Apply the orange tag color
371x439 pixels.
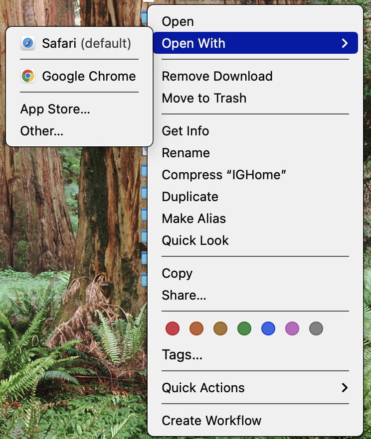click(x=196, y=328)
